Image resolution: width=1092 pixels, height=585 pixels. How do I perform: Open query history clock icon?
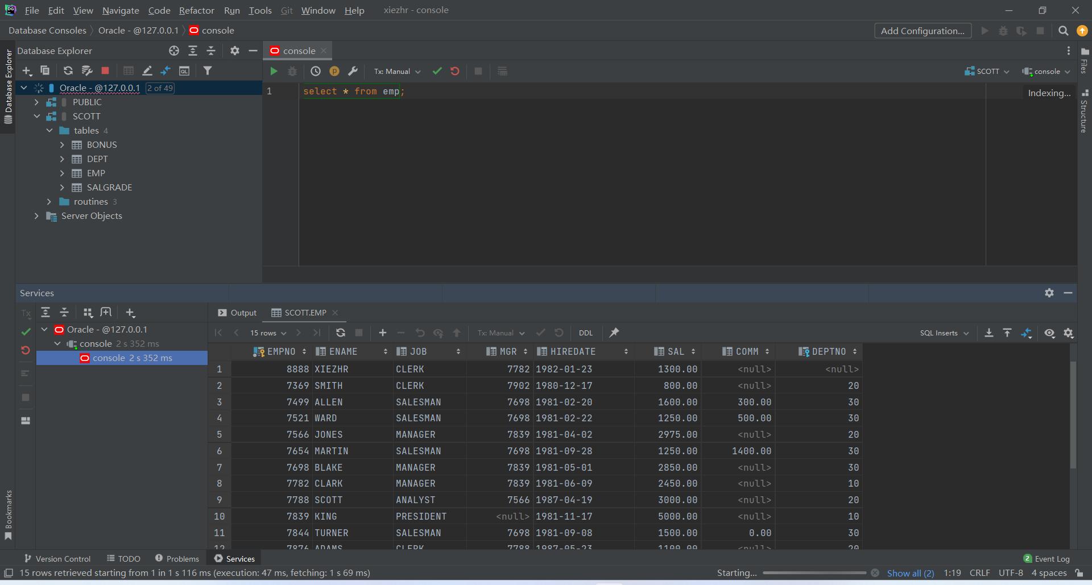[x=316, y=71]
